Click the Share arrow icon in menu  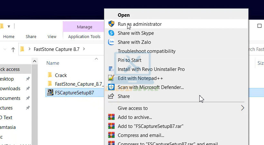pyautogui.click(x=111, y=96)
